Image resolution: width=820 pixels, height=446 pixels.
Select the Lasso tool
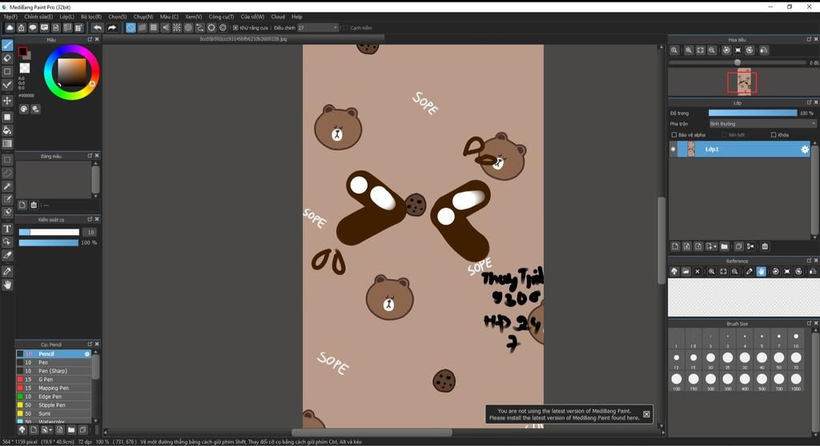point(7,173)
